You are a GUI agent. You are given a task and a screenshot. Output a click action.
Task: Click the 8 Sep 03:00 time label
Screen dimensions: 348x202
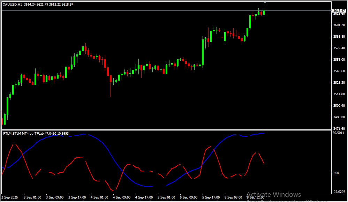(234, 197)
